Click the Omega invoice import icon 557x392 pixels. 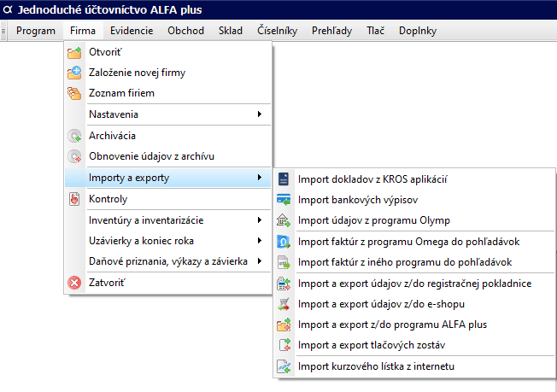[284, 242]
